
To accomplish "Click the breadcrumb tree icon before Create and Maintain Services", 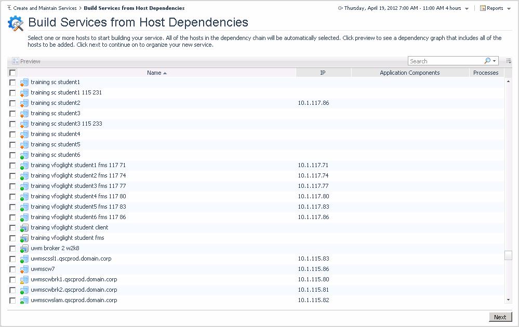I will [x=9, y=8].
